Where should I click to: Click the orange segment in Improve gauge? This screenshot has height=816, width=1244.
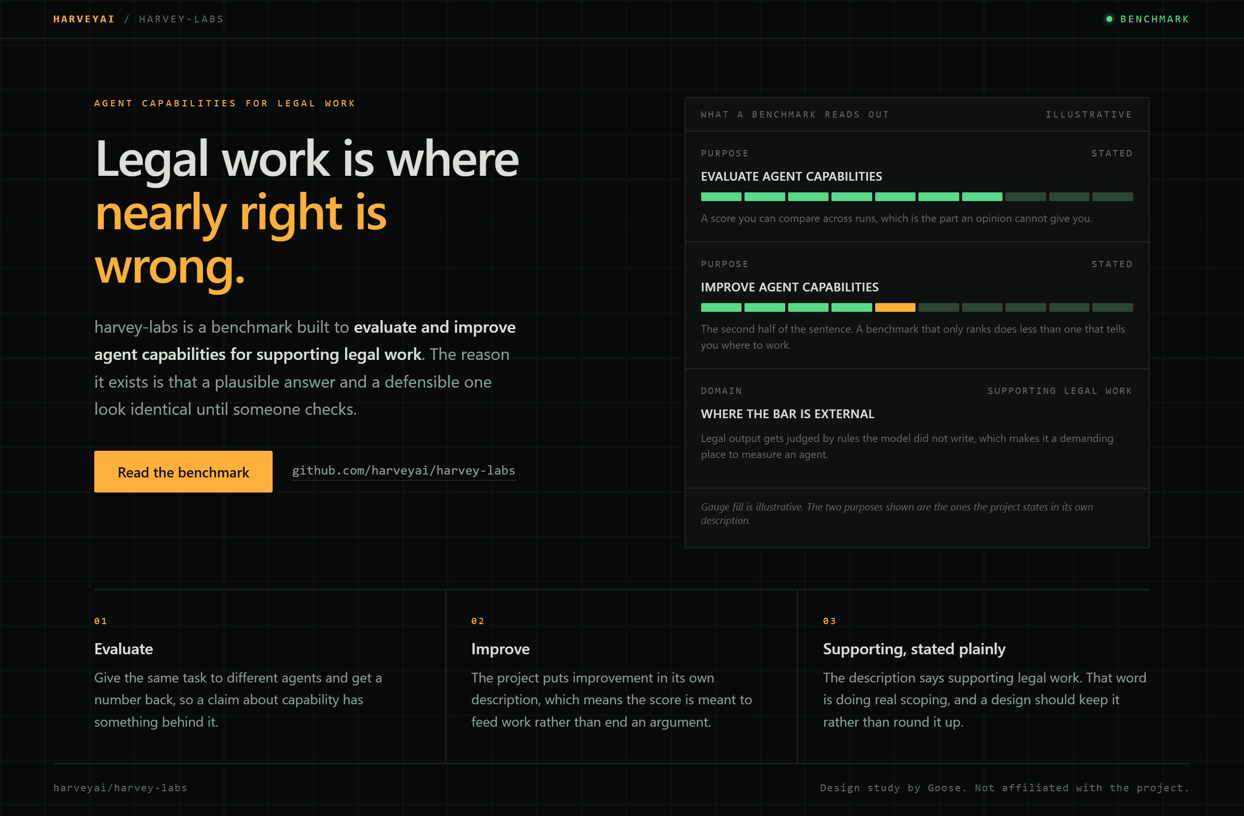click(895, 307)
